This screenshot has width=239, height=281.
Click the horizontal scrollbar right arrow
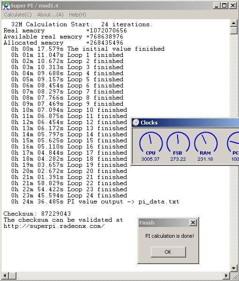tap(226, 275)
